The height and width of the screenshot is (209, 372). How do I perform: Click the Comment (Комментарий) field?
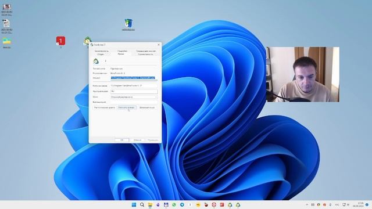[134, 102]
